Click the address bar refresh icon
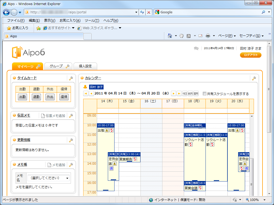Viewport: 274px width, 205px height. coord(142,12)
